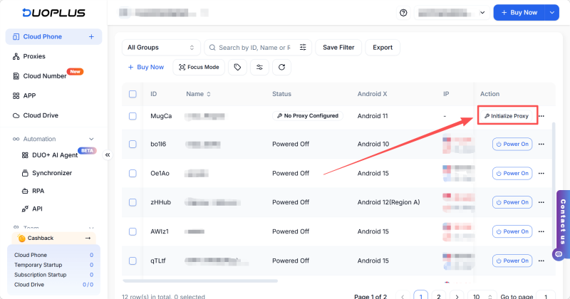This screenshot has height=299, width=570.
Task: Select the checkbox for the zHHub row
Action: [x=133, y=202]
